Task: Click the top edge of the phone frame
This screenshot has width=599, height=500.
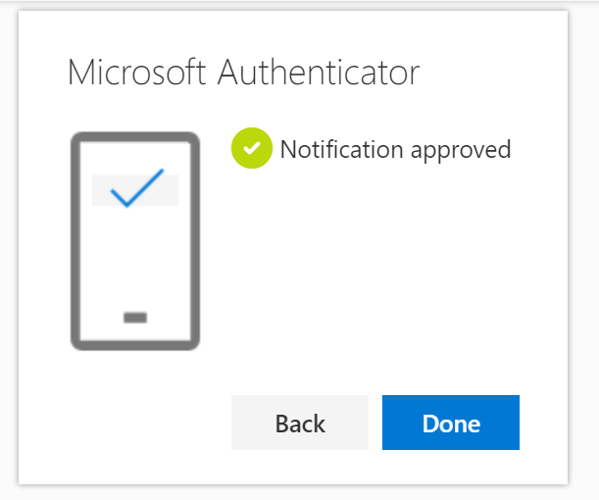Action: [135, 136]
